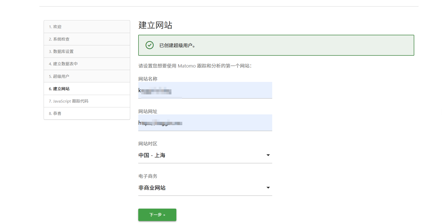Click the green checkmark success icon
This screenshot has width=442, height=223.
tap(150, 45)
